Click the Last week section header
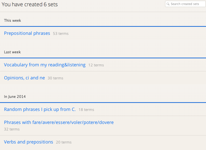Image resolution: width=206 pixels, height=150 pixels. (x=12, y=52)
